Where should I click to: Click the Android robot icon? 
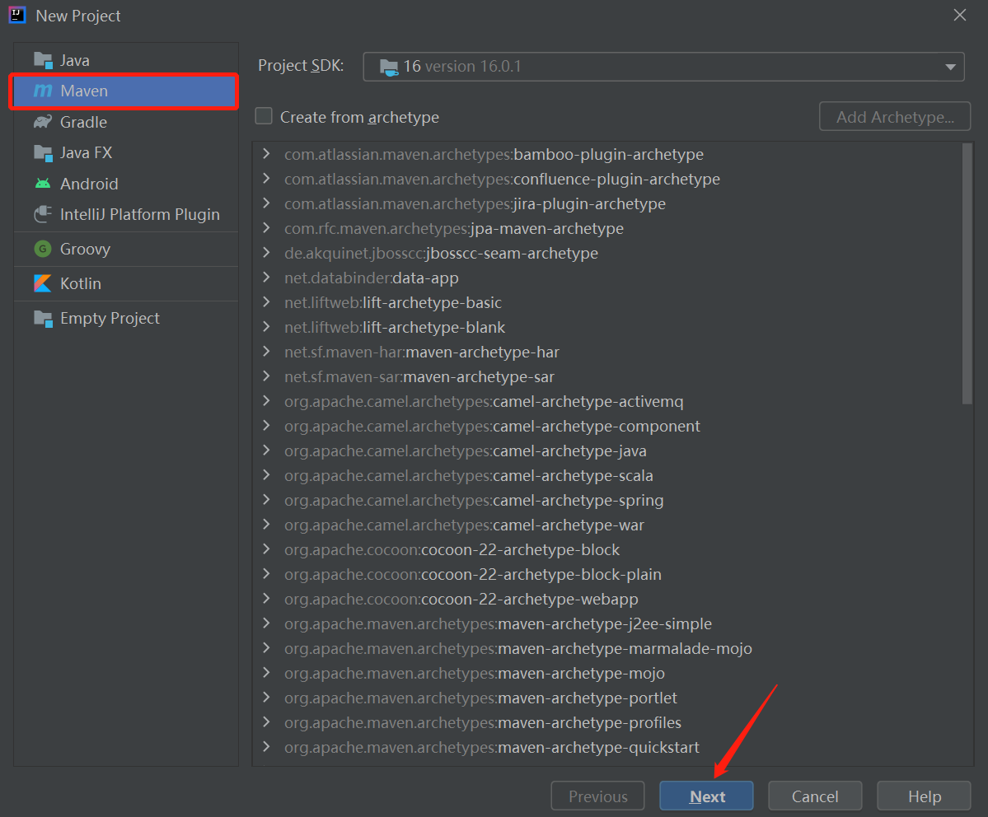tap(43, 184)
